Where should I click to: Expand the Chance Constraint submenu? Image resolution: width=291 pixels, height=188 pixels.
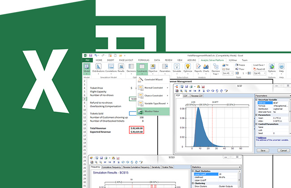tap(153, 96)
